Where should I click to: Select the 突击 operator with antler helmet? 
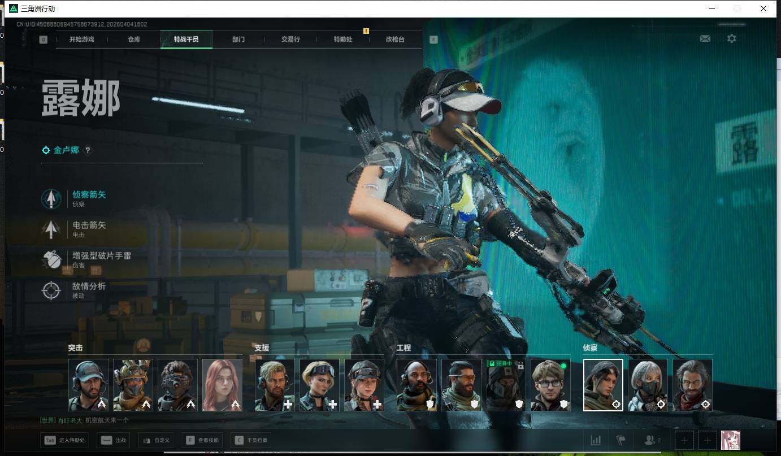[133, 385]
